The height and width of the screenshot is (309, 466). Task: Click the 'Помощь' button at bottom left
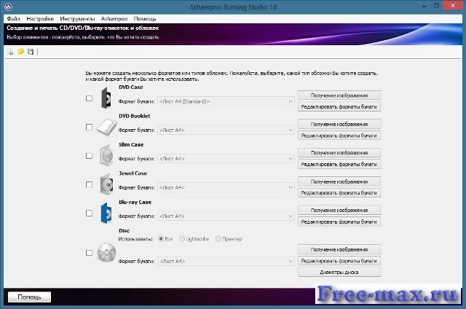(x=29, y=297)
